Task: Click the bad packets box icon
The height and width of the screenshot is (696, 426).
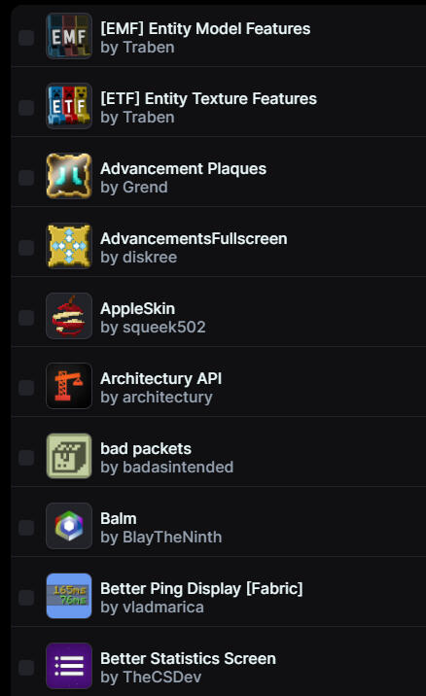Action: [x=69, y=456]
